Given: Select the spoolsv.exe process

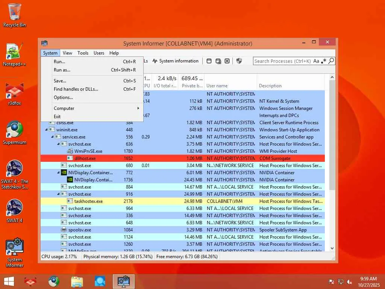Looking at the screenshot, I should point(183,230).
